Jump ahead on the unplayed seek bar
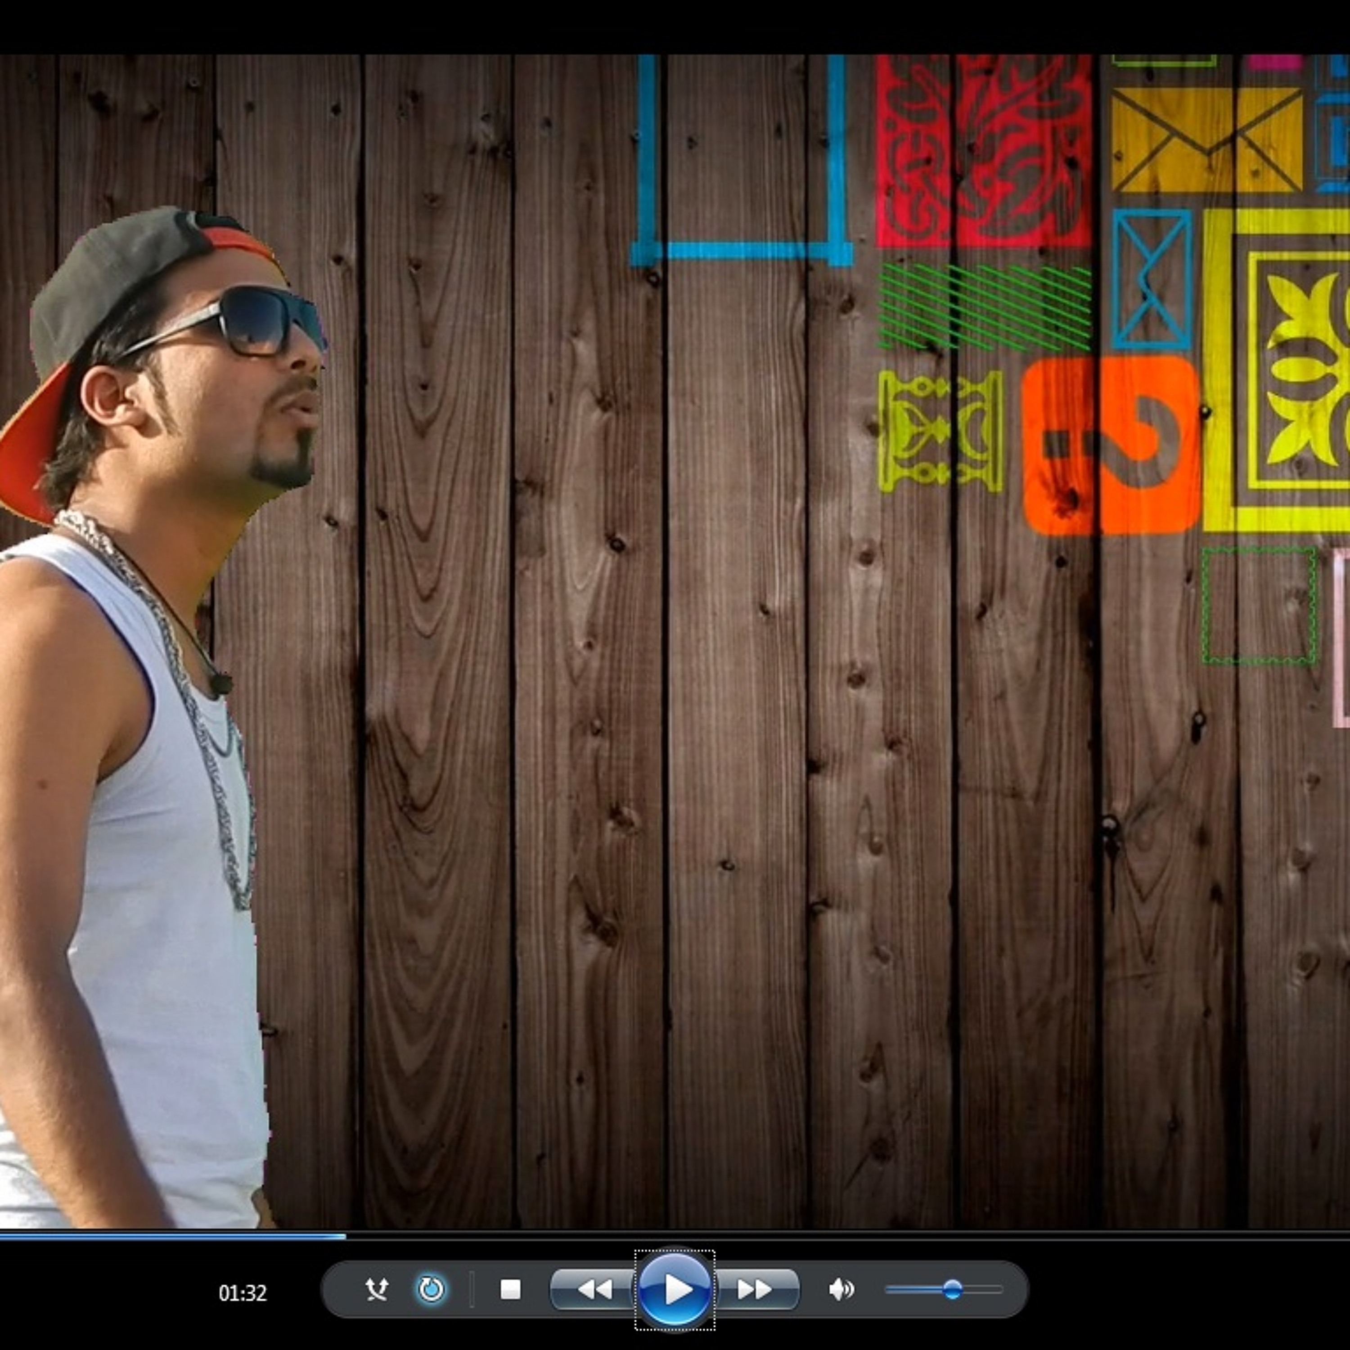Screen dimensions: 1350x1350 click(838, 1236)
